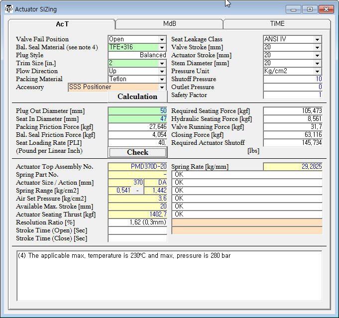This screenshot has width=339, height=318.
Task: Click the Spring Rate value field
Action: [293, 166]
